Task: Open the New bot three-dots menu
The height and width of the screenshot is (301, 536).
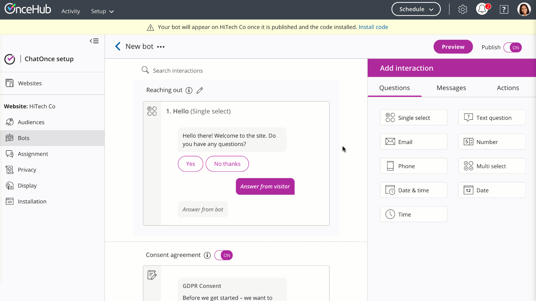Action: tap(161, 47)
